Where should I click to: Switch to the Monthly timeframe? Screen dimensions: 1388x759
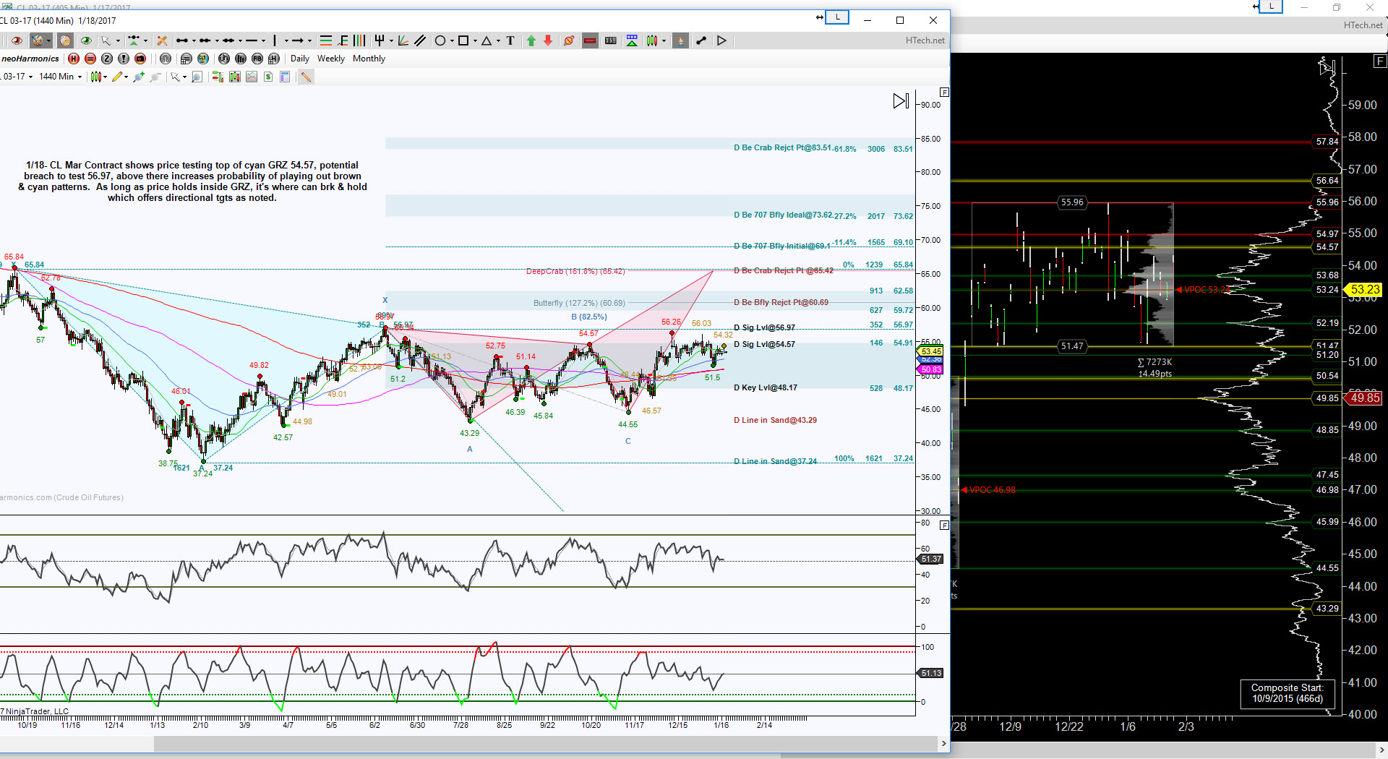click(369, 59)
